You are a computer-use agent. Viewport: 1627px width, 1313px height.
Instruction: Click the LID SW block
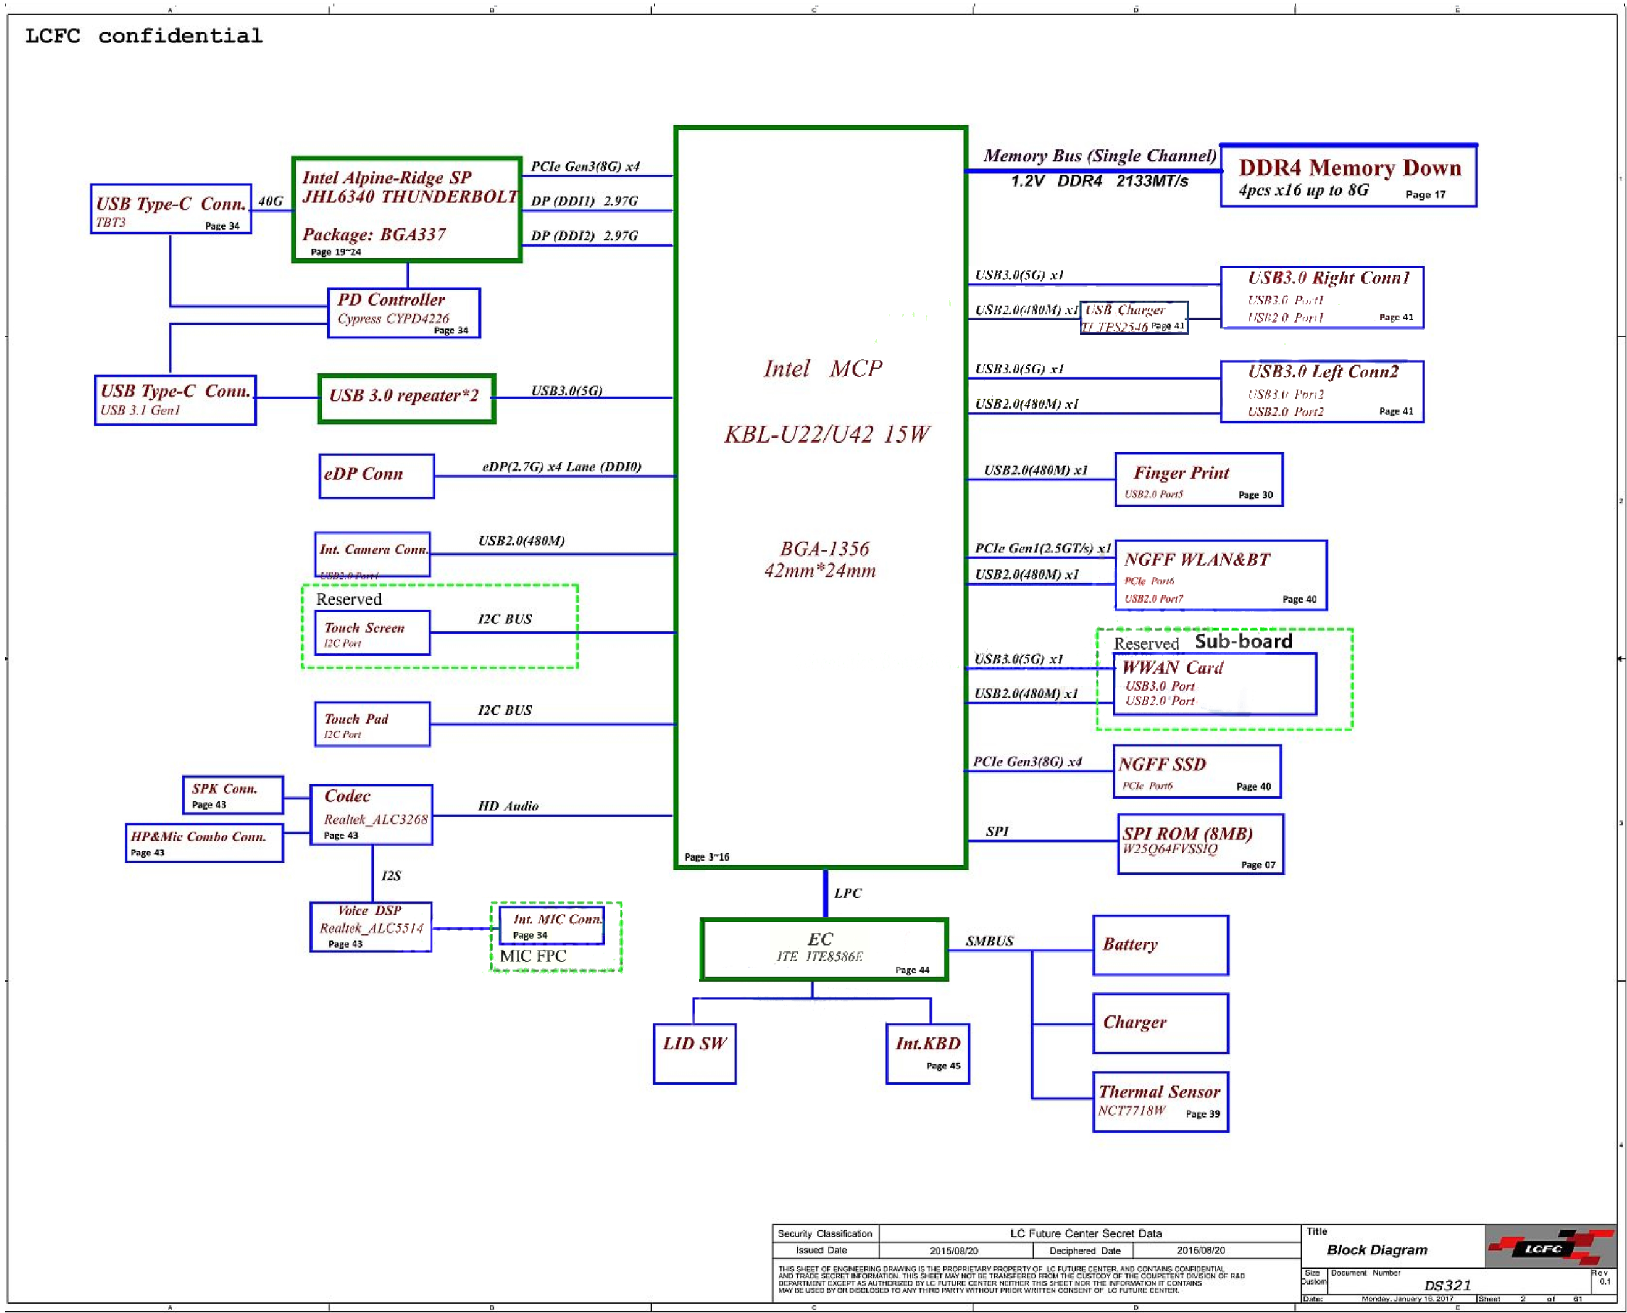pos(693,1053)
